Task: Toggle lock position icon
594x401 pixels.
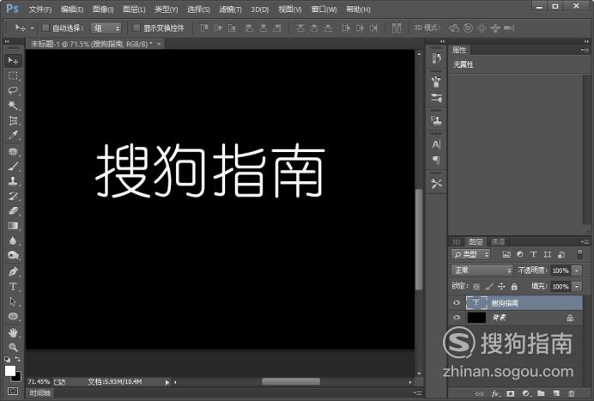Action: 501,287
